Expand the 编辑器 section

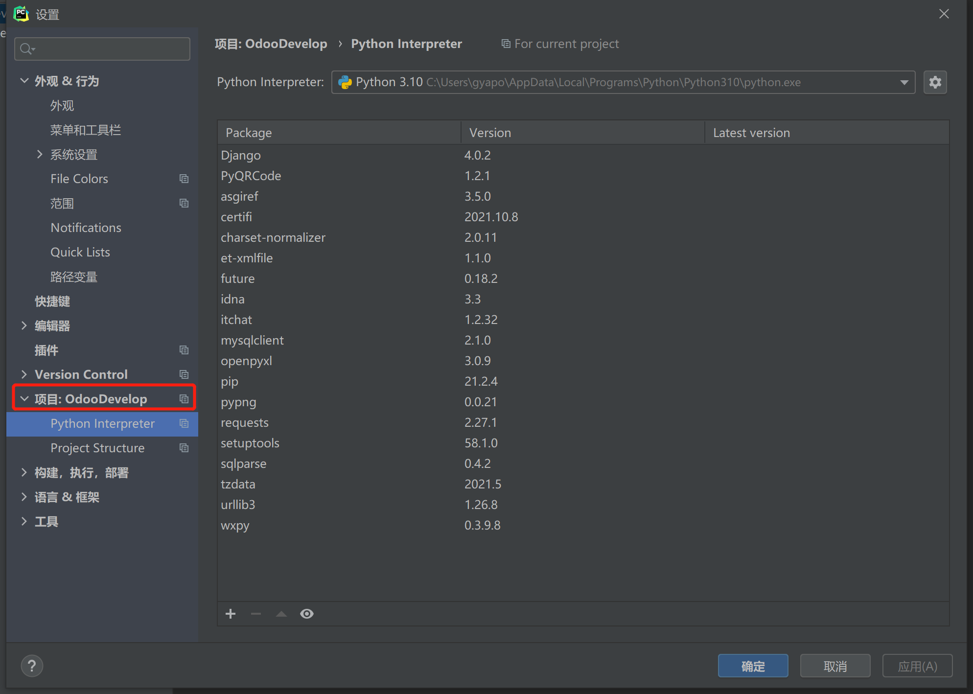click(x=24, y=325)
